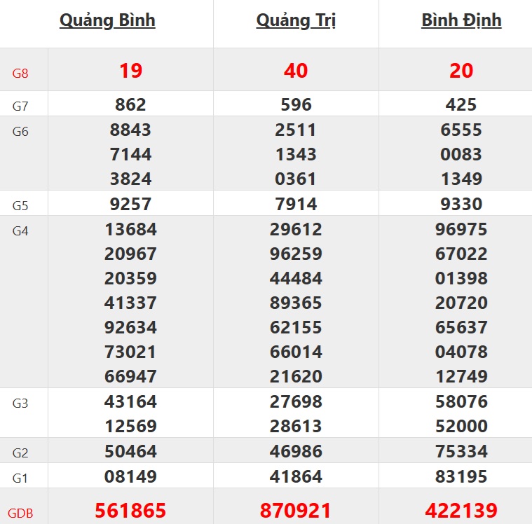This screenshot has height=524, width=532.
Task: Click the GDB special prize row label
Action: click(x=20, y=512)
